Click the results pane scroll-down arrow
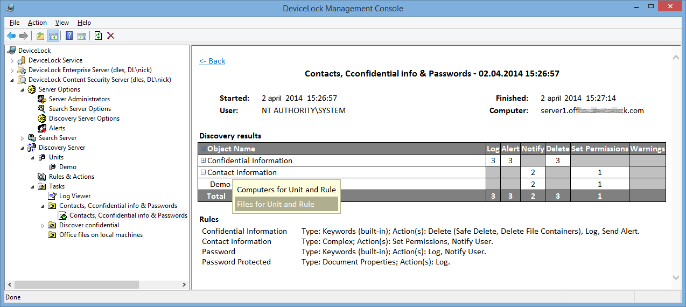 pyautogui.click(x=676, y=278)
